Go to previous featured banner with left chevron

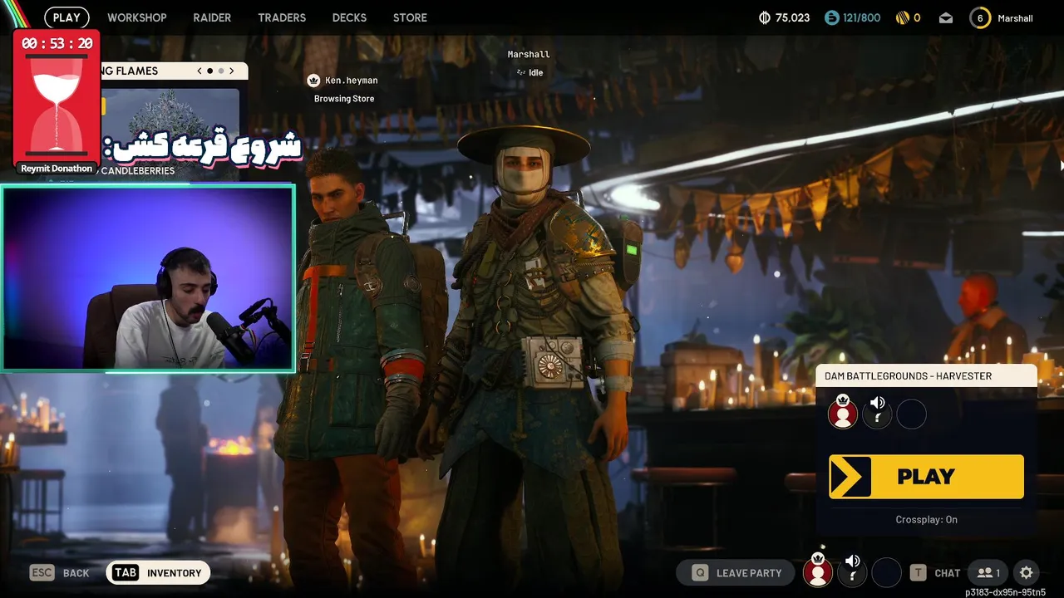coord(199,71)
